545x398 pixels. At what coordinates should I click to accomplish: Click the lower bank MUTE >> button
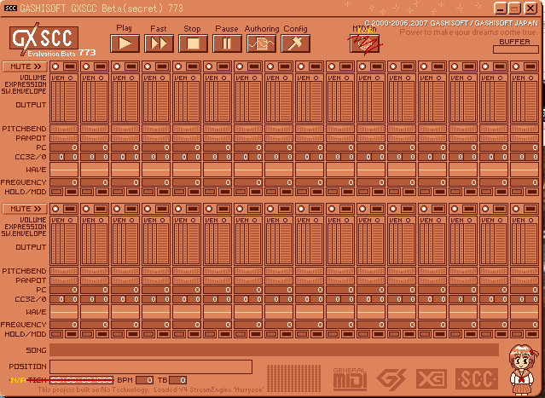[x=25, y=209]
